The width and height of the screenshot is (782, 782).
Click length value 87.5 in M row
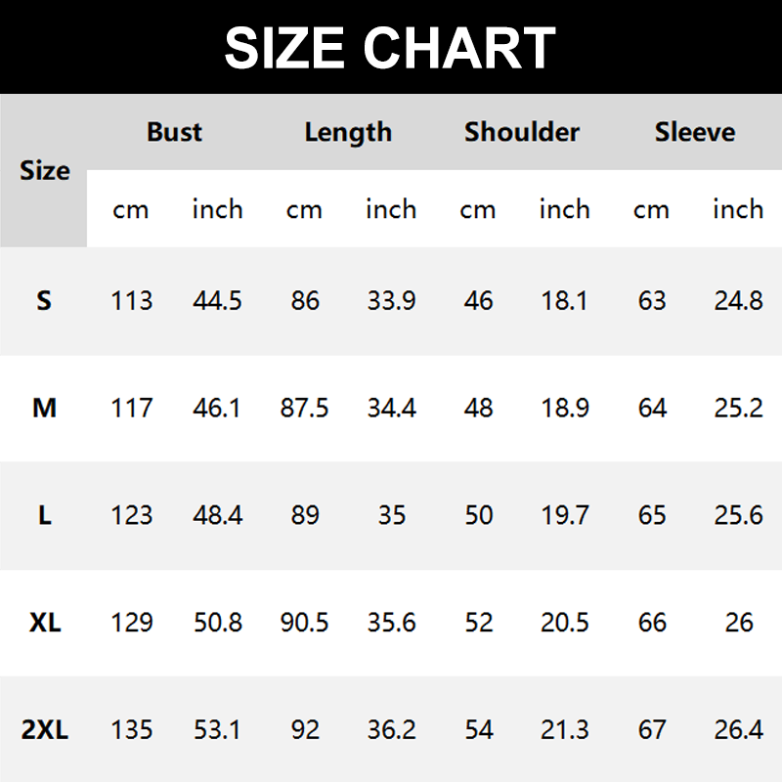point(304,408)
